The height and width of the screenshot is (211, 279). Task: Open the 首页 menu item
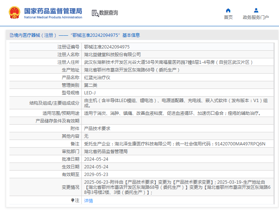[228, 17]
